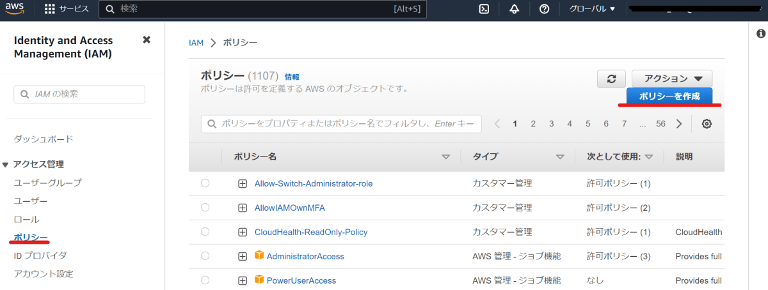The image size is (768, 290).
Task: Click the AdministratorAccess AWS managed box icon
Action: pos(259,256)
